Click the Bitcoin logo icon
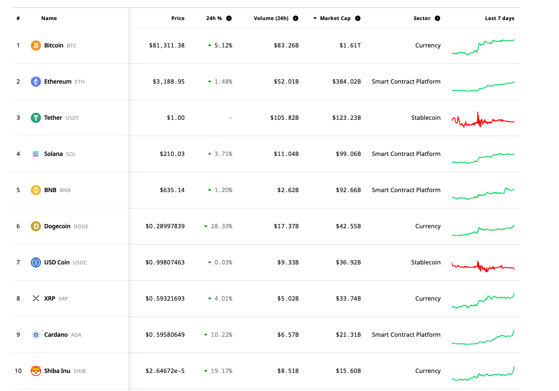The height and width of the screenshot is (391, 559). 36,45
